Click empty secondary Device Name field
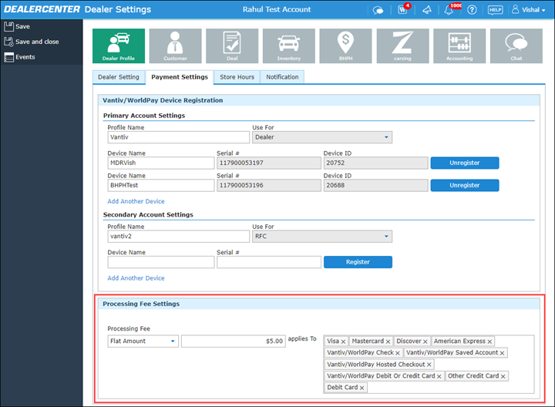Viewport: 555px width, 407px height. [x=160, y=262]
